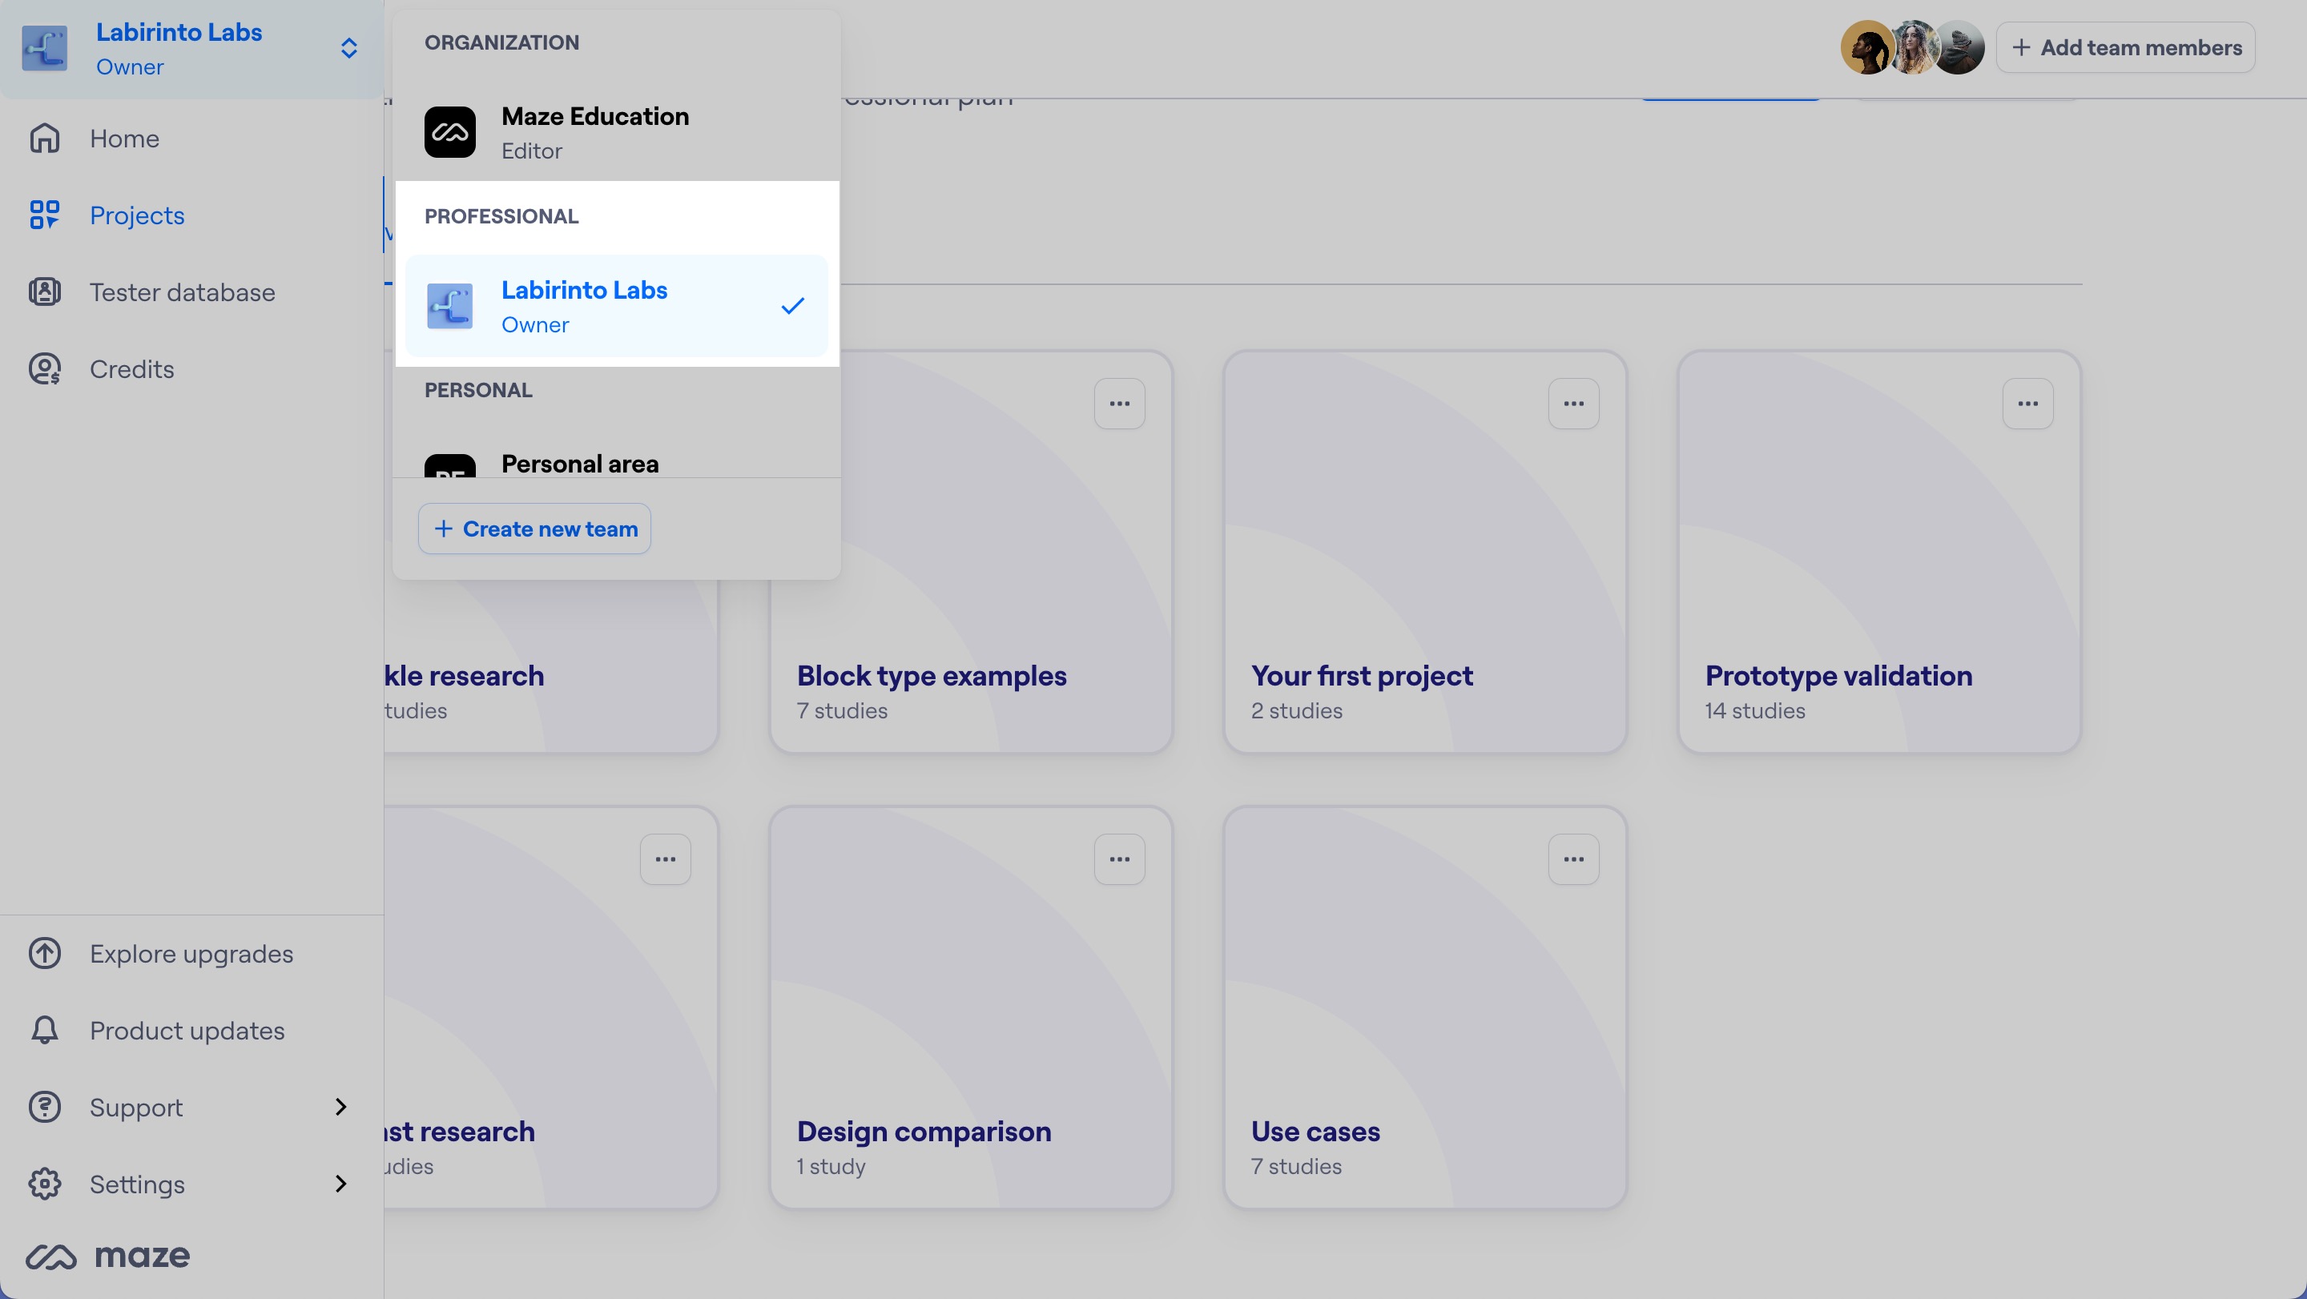Image resolution: width=2307 pixels, height=1299 pixels.
Task: Collapse the Labirinto Labs workspace switcher
Action: [x=348, y=48]
